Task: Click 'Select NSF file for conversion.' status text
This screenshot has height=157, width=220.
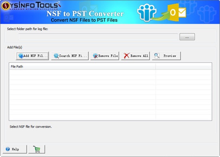Action: point(31,127)
